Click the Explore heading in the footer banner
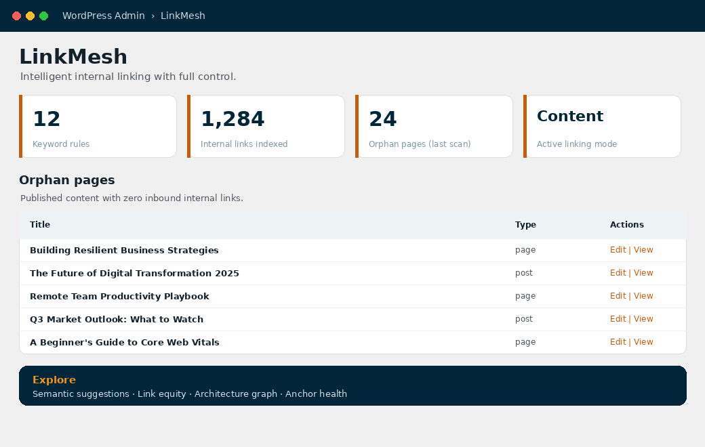 54,380
